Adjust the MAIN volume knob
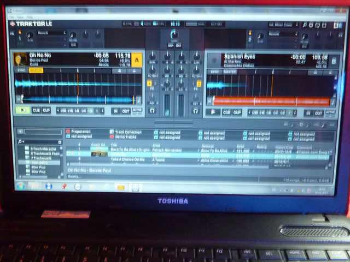Viewport: 350px width, 262px height. coord(174,34)
